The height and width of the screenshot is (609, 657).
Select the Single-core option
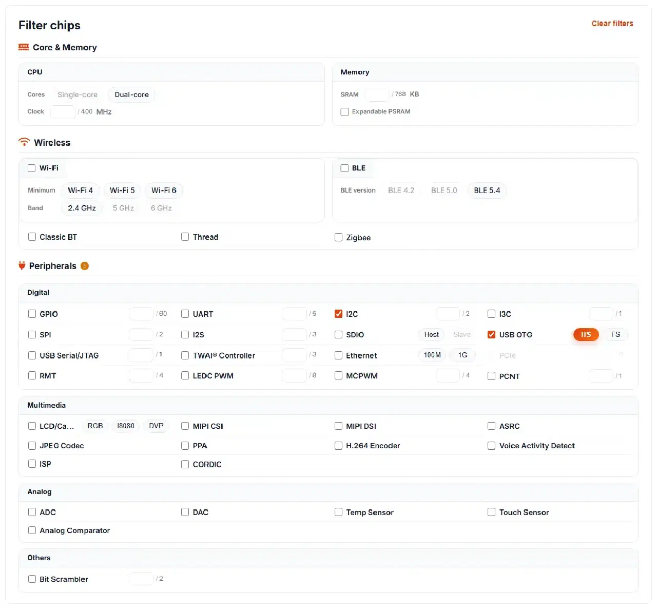[78, 94]
